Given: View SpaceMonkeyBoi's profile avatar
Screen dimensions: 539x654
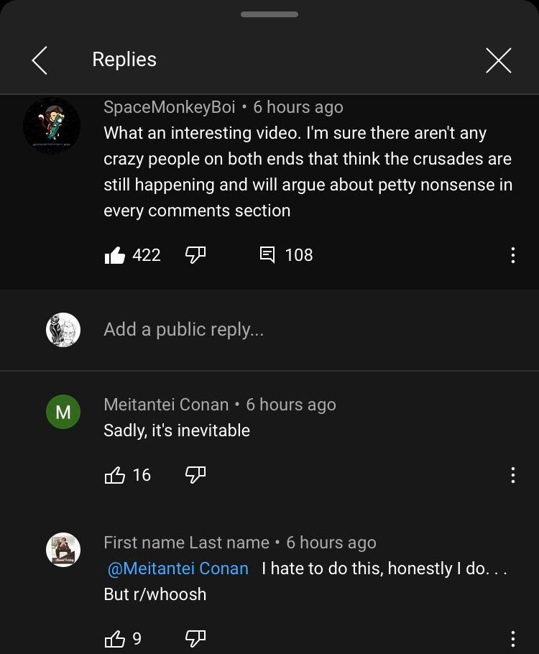Looking at the screenshot, I should click(x=52, y=125).
